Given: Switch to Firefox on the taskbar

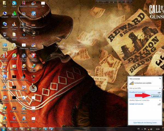Looking at the screenshot, I should pos(34,129).
